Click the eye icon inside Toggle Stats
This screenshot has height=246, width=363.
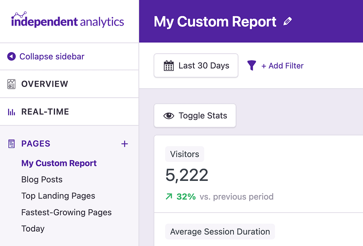tap(169, 115)
